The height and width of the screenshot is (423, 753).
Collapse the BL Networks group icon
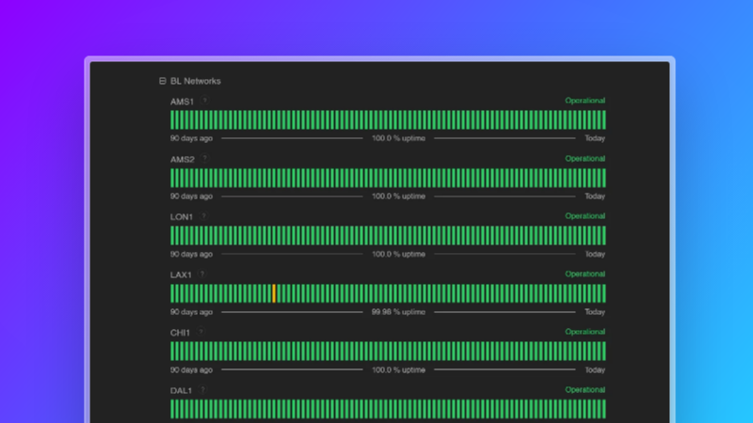(x=163, y=82)
